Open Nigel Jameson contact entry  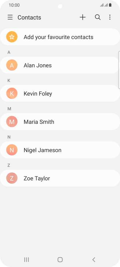click(x=60, y=150)
